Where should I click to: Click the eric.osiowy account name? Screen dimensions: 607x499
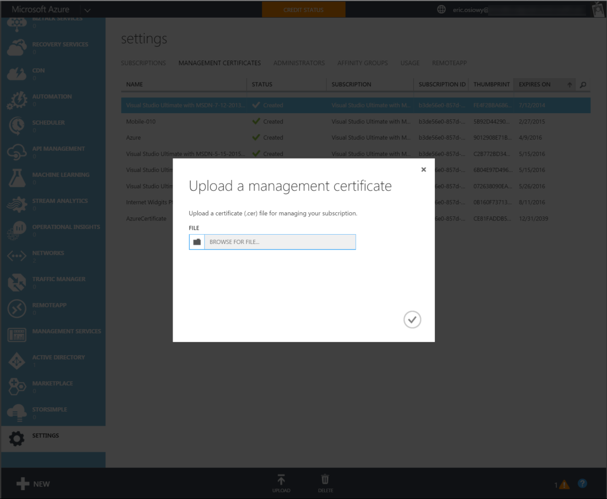click(470, 10)
